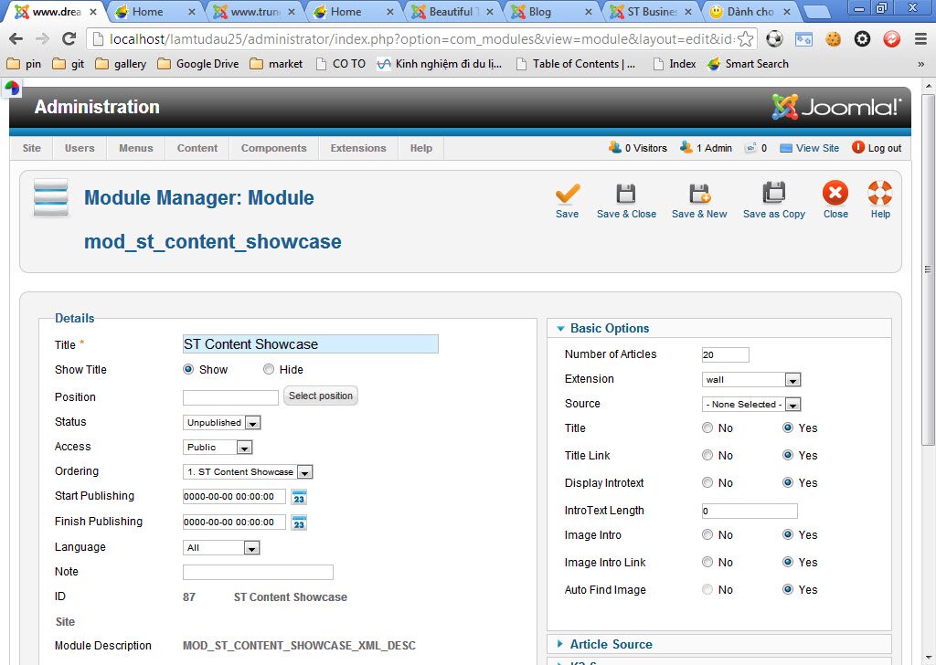Click the View Site link

pyautogui.click(x=816, y=148)
